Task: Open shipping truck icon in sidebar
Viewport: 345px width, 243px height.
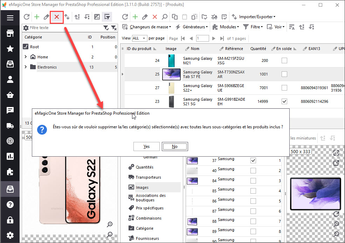Action: 10,126
